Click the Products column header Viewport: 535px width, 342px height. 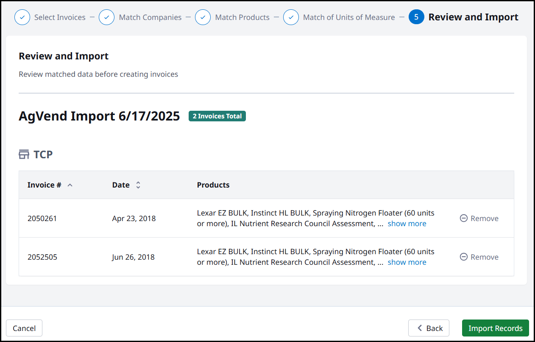[x=213, y=185]
